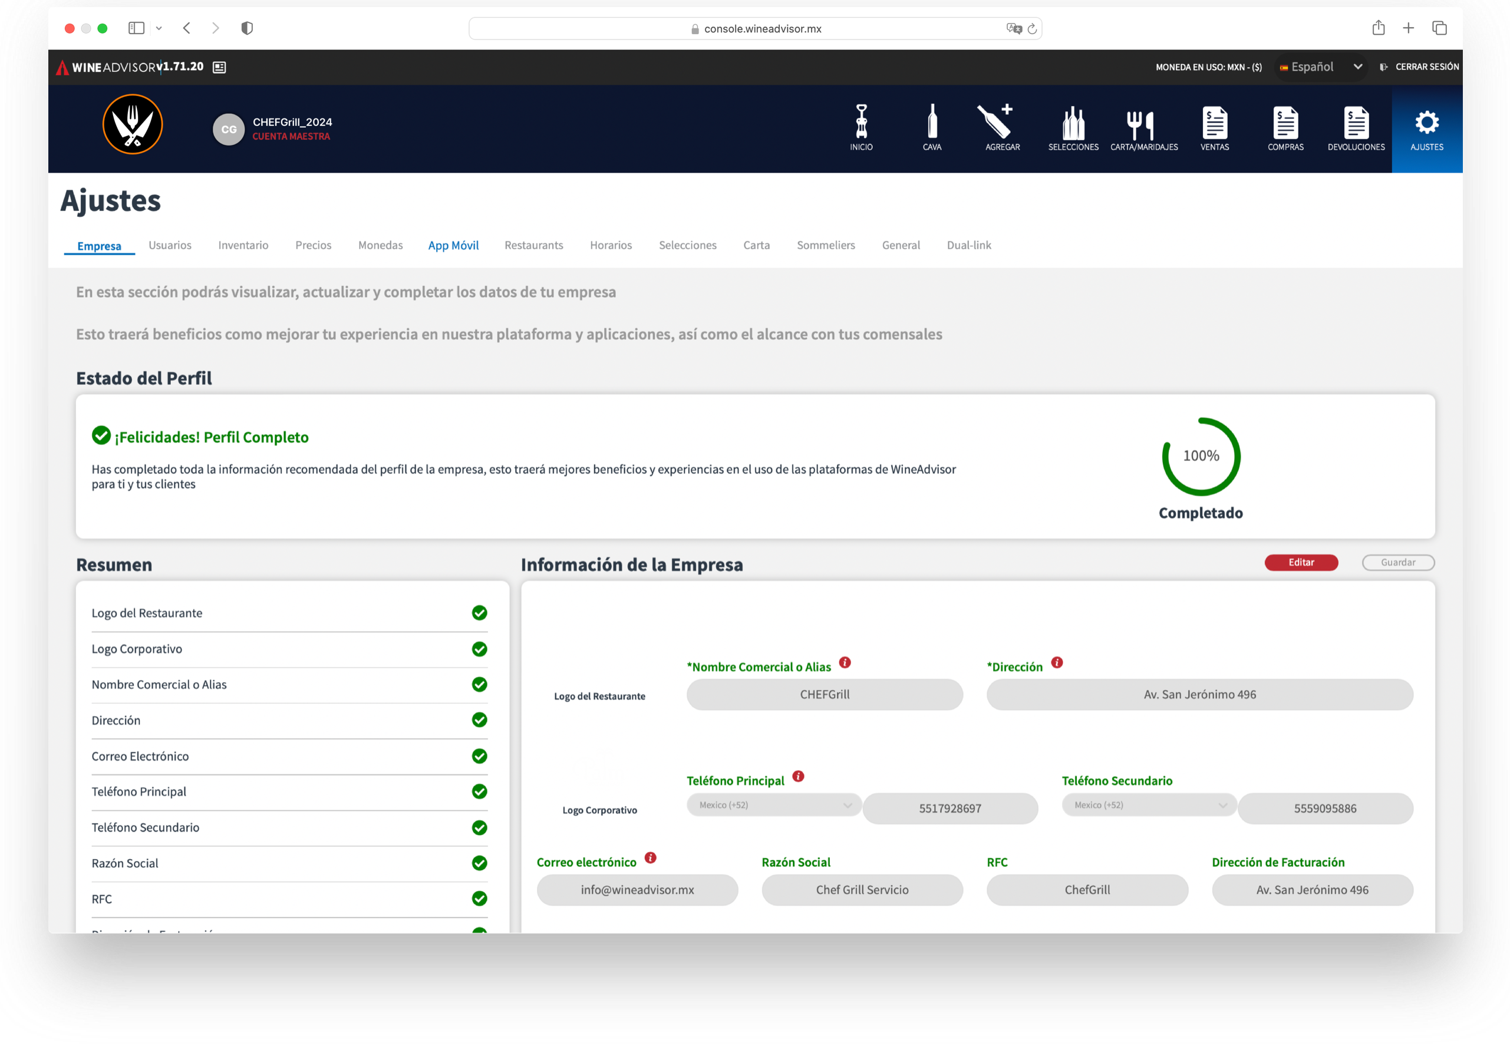Click the privacy shield icon in toolbar
Viewport: 1510px width, 1050px height.
click(248, 28)
